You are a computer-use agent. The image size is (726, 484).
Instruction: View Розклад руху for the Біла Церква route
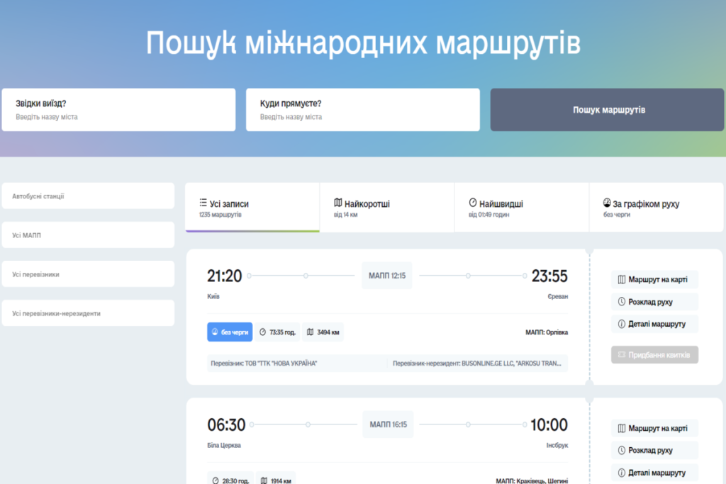point(654,450)
